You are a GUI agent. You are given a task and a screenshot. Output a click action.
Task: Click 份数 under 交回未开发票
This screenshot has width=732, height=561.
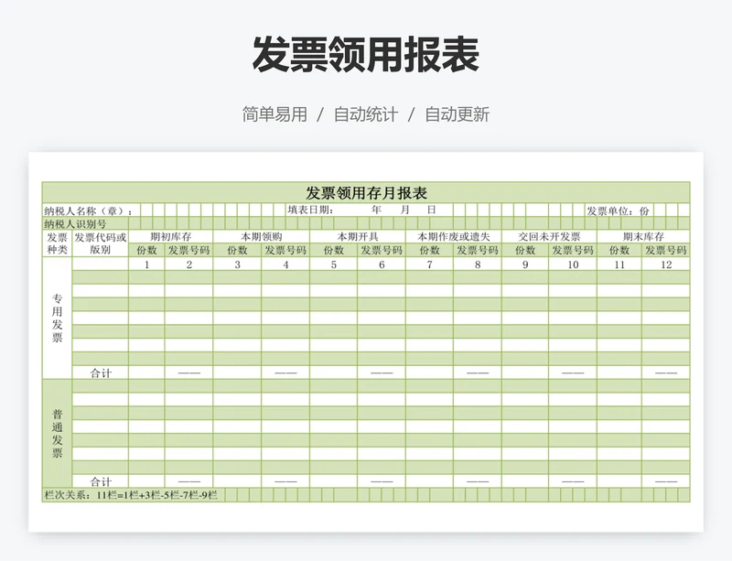(525, 251)
